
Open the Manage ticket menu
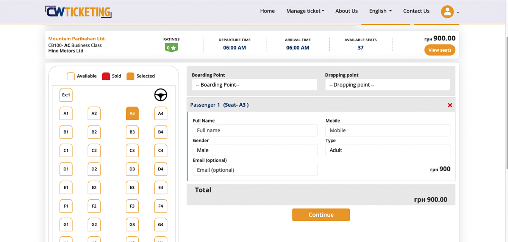(x=305, y=11)
